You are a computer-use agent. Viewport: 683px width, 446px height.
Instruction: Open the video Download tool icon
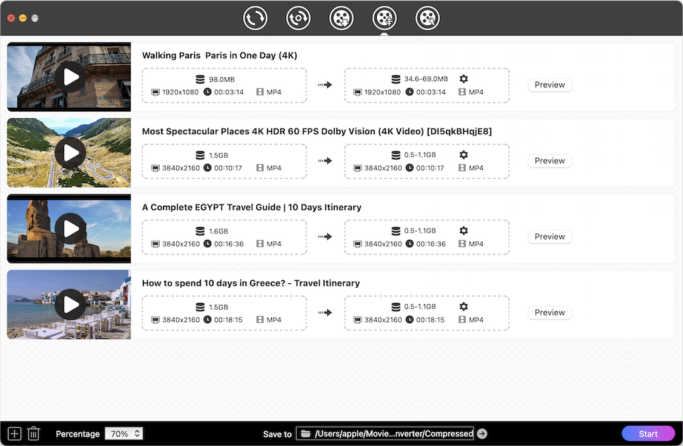341,18
